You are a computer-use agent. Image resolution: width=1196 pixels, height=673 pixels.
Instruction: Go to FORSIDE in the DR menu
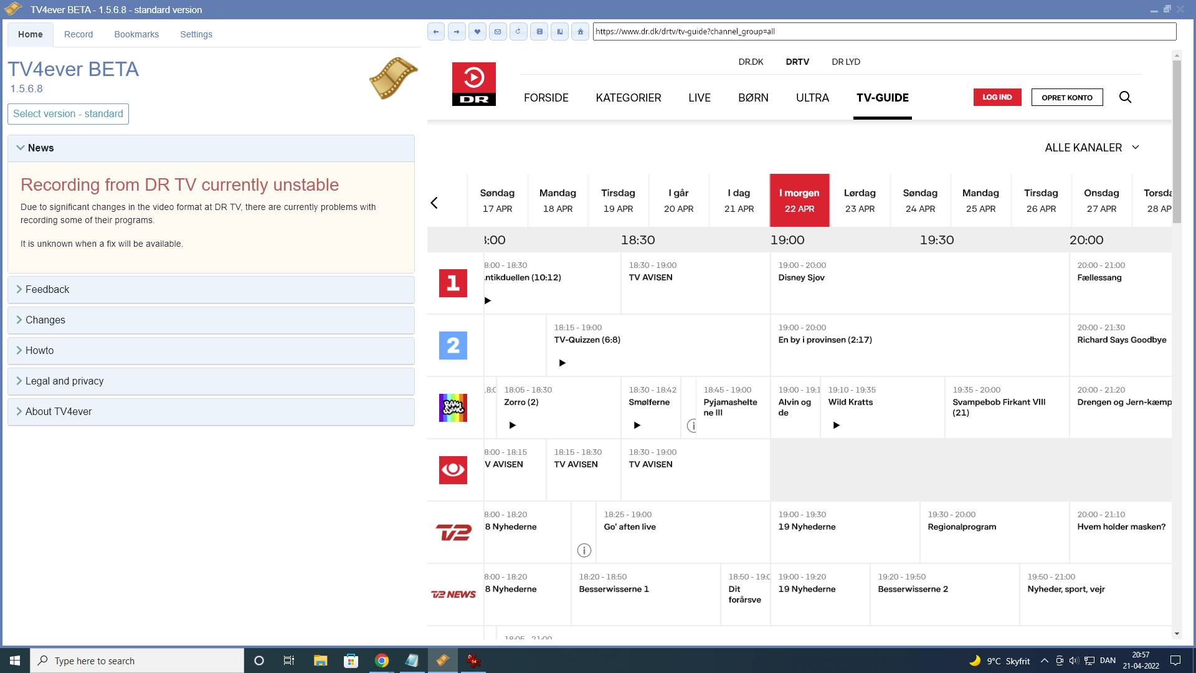(x=546, y=98)
